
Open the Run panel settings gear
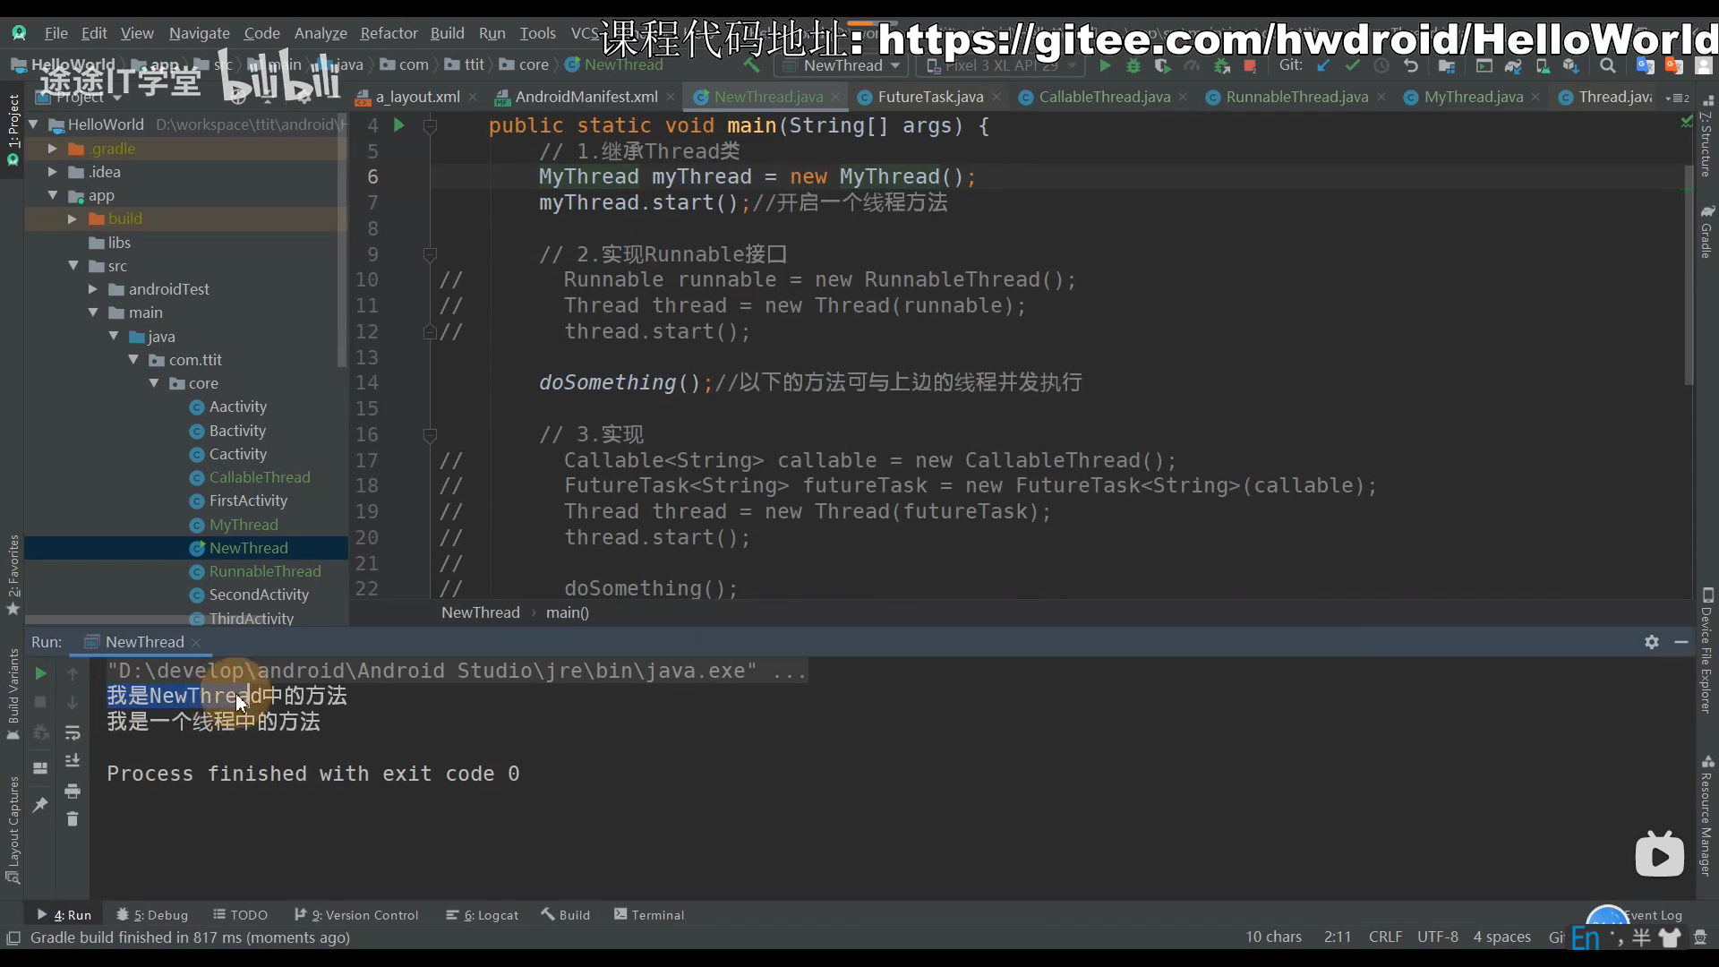click(1652, 642)
